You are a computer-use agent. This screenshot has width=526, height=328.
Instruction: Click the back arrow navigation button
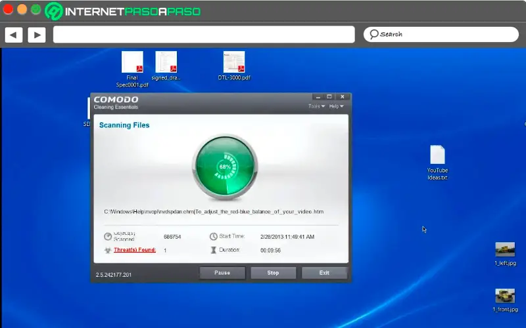13,35
